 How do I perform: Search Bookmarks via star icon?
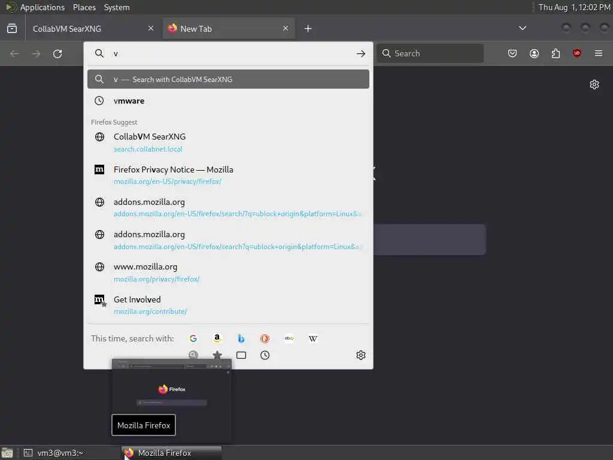coord(217,355)
